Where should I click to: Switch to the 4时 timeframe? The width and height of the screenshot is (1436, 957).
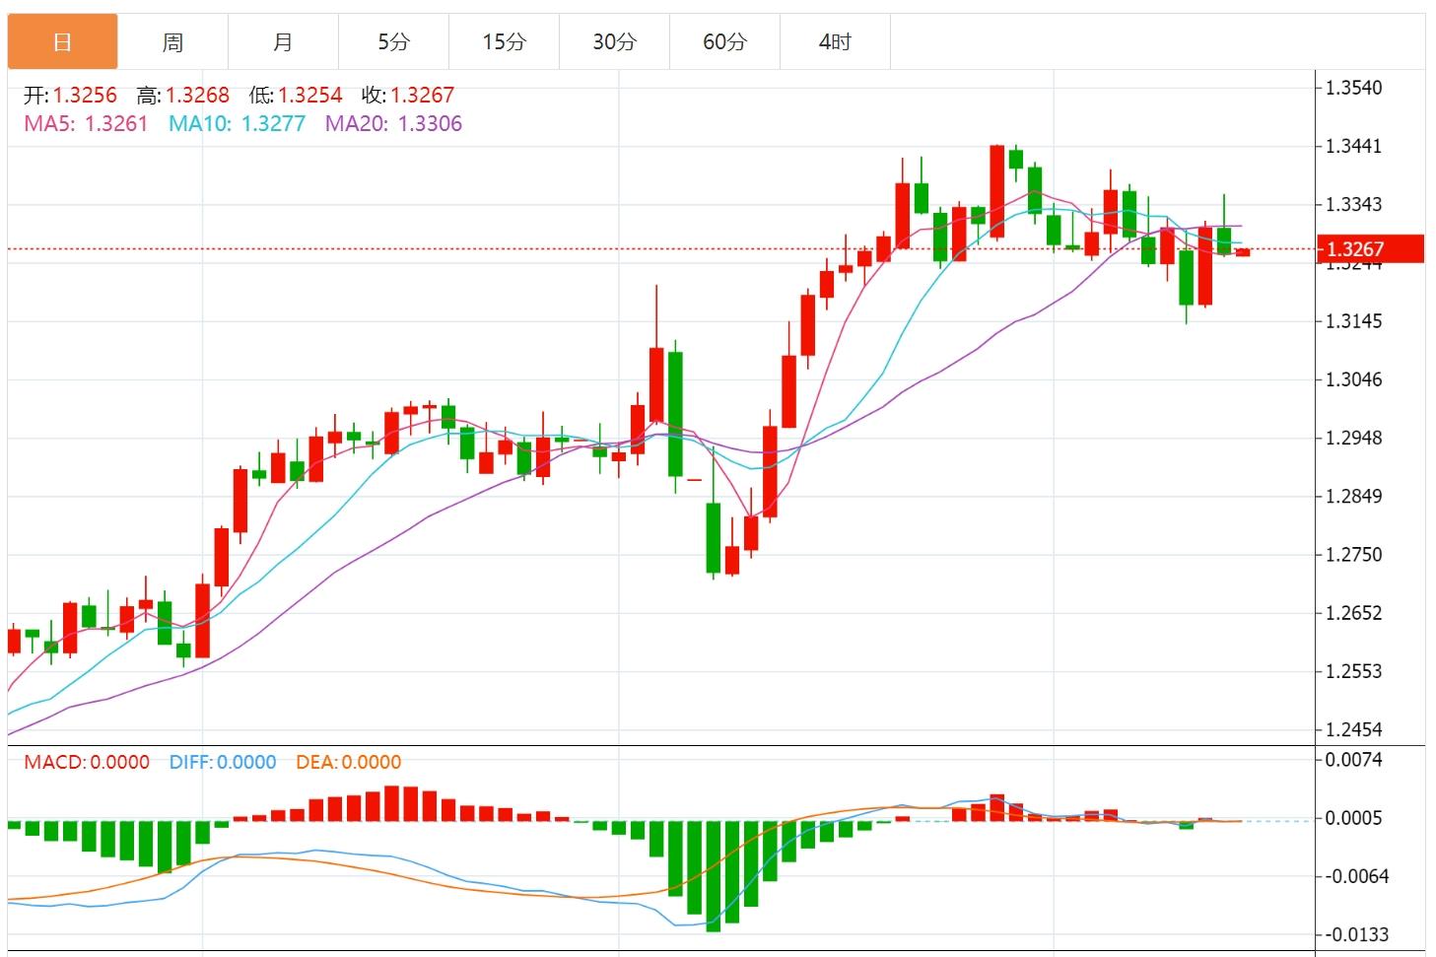[835, 41]
